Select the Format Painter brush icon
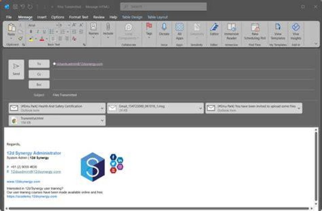 tap(20, 38)
